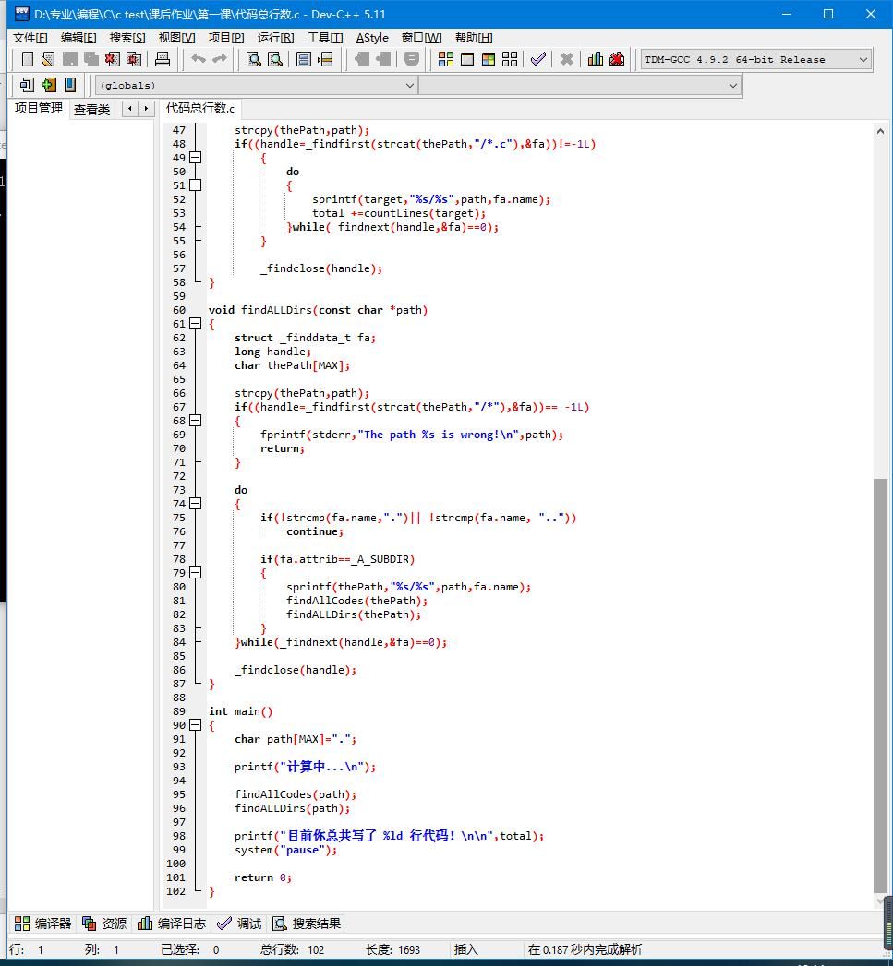Open the 搜索[S] menu
The width and height of the screenshot is (893, 966).
(x=127, y=38)
